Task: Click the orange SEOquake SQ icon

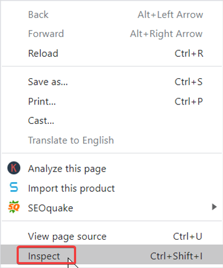Action: [x=14, y=207]
